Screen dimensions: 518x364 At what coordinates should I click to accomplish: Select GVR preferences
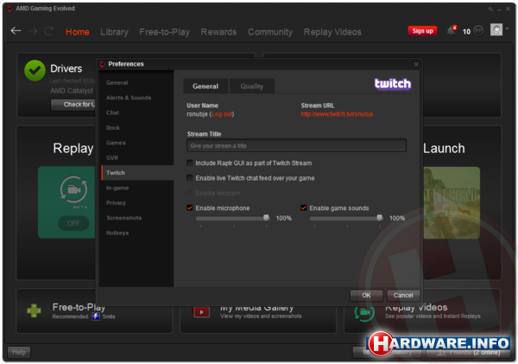137,157
